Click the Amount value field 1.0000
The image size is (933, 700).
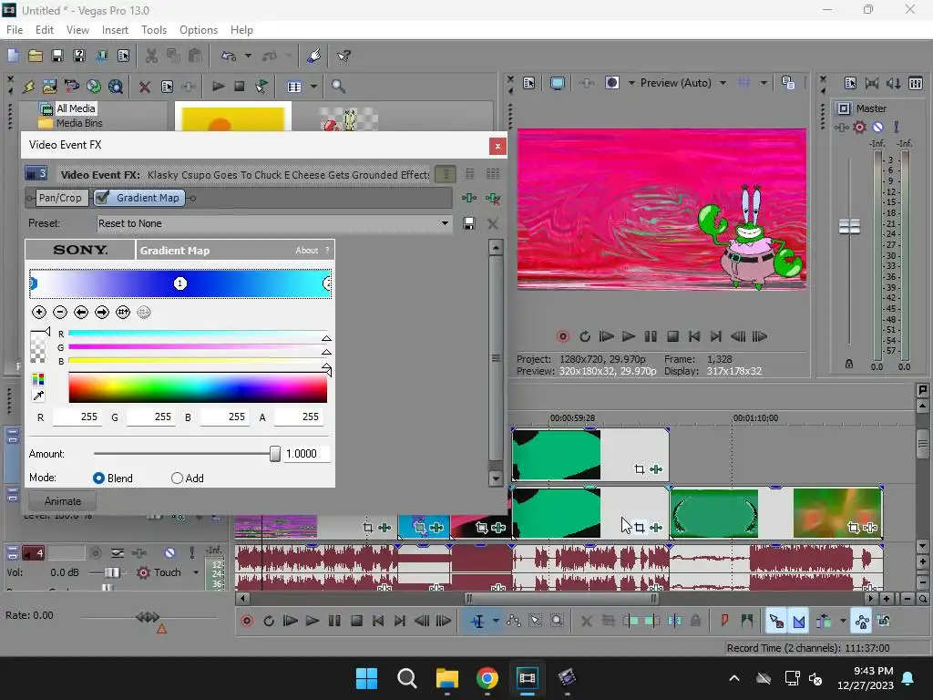[306, 454]
